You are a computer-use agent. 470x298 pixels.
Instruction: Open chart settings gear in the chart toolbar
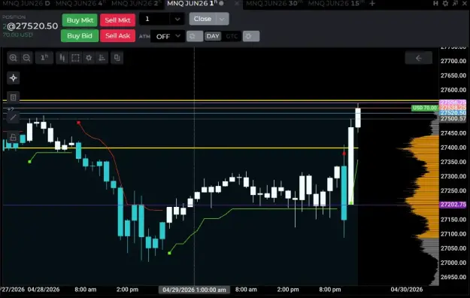(x=89, y=58)
